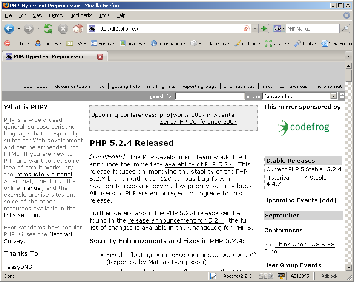Open the Bookmarks menu
Viewport: 354px width, 282px height.
click(x=81, y=15)
